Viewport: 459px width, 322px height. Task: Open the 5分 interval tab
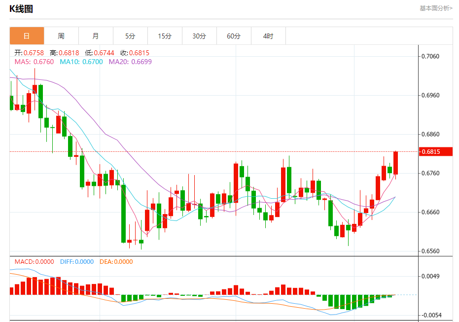click(130, 36)
